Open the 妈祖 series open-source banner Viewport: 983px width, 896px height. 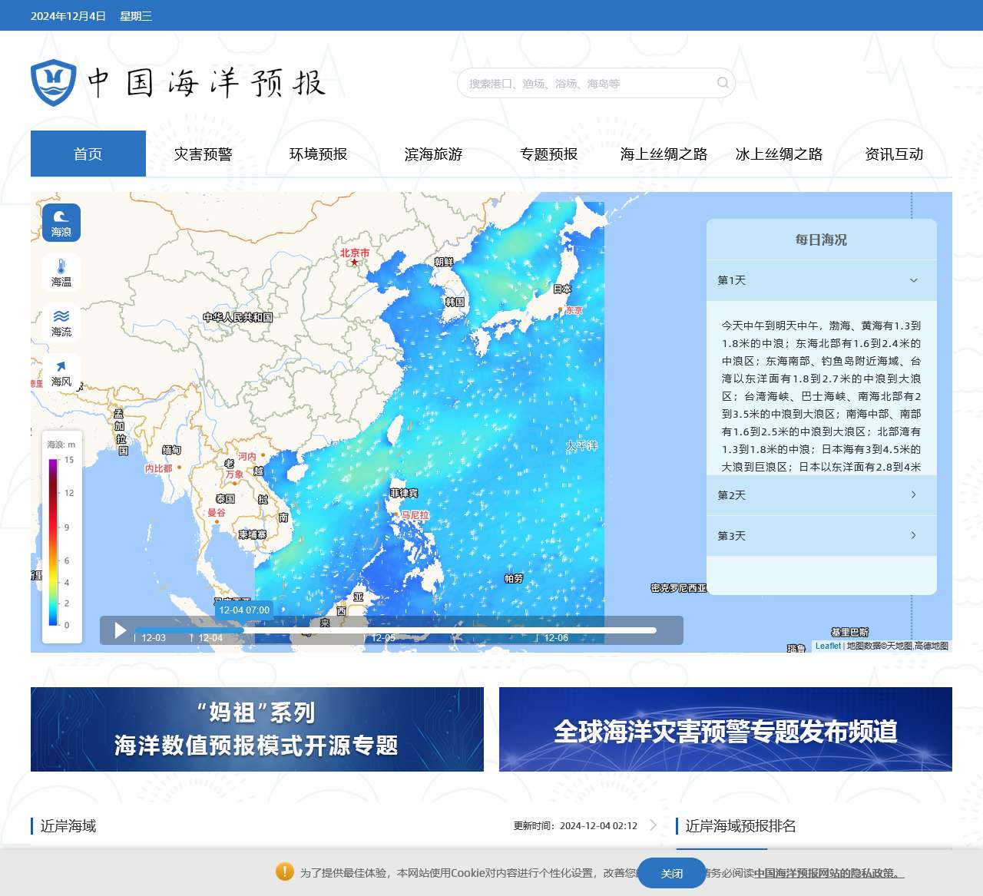[x=257, y=729]
